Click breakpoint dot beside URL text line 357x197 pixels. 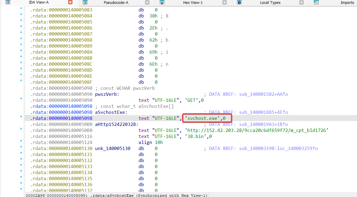pyautogui.click(x=21, y=129)
